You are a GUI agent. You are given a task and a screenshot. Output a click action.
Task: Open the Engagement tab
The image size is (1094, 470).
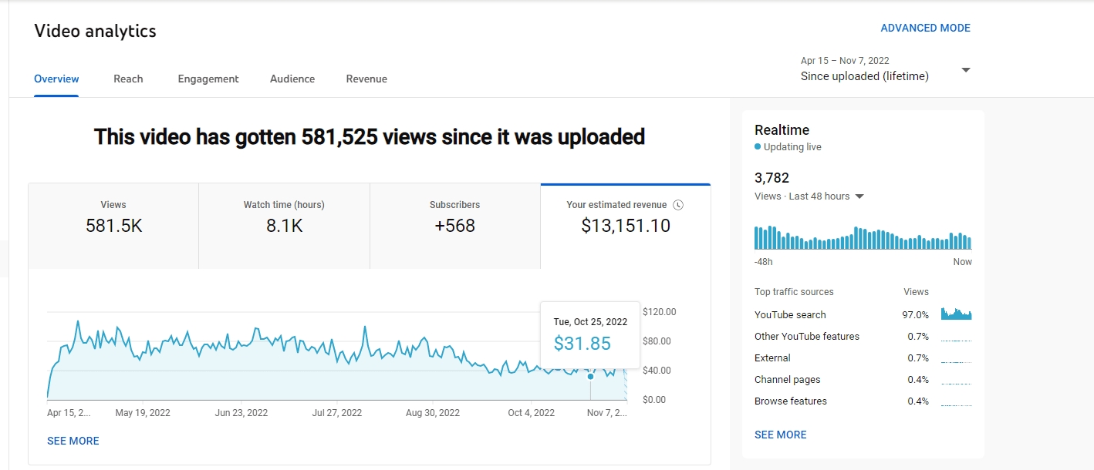click(x=208, y=79)
